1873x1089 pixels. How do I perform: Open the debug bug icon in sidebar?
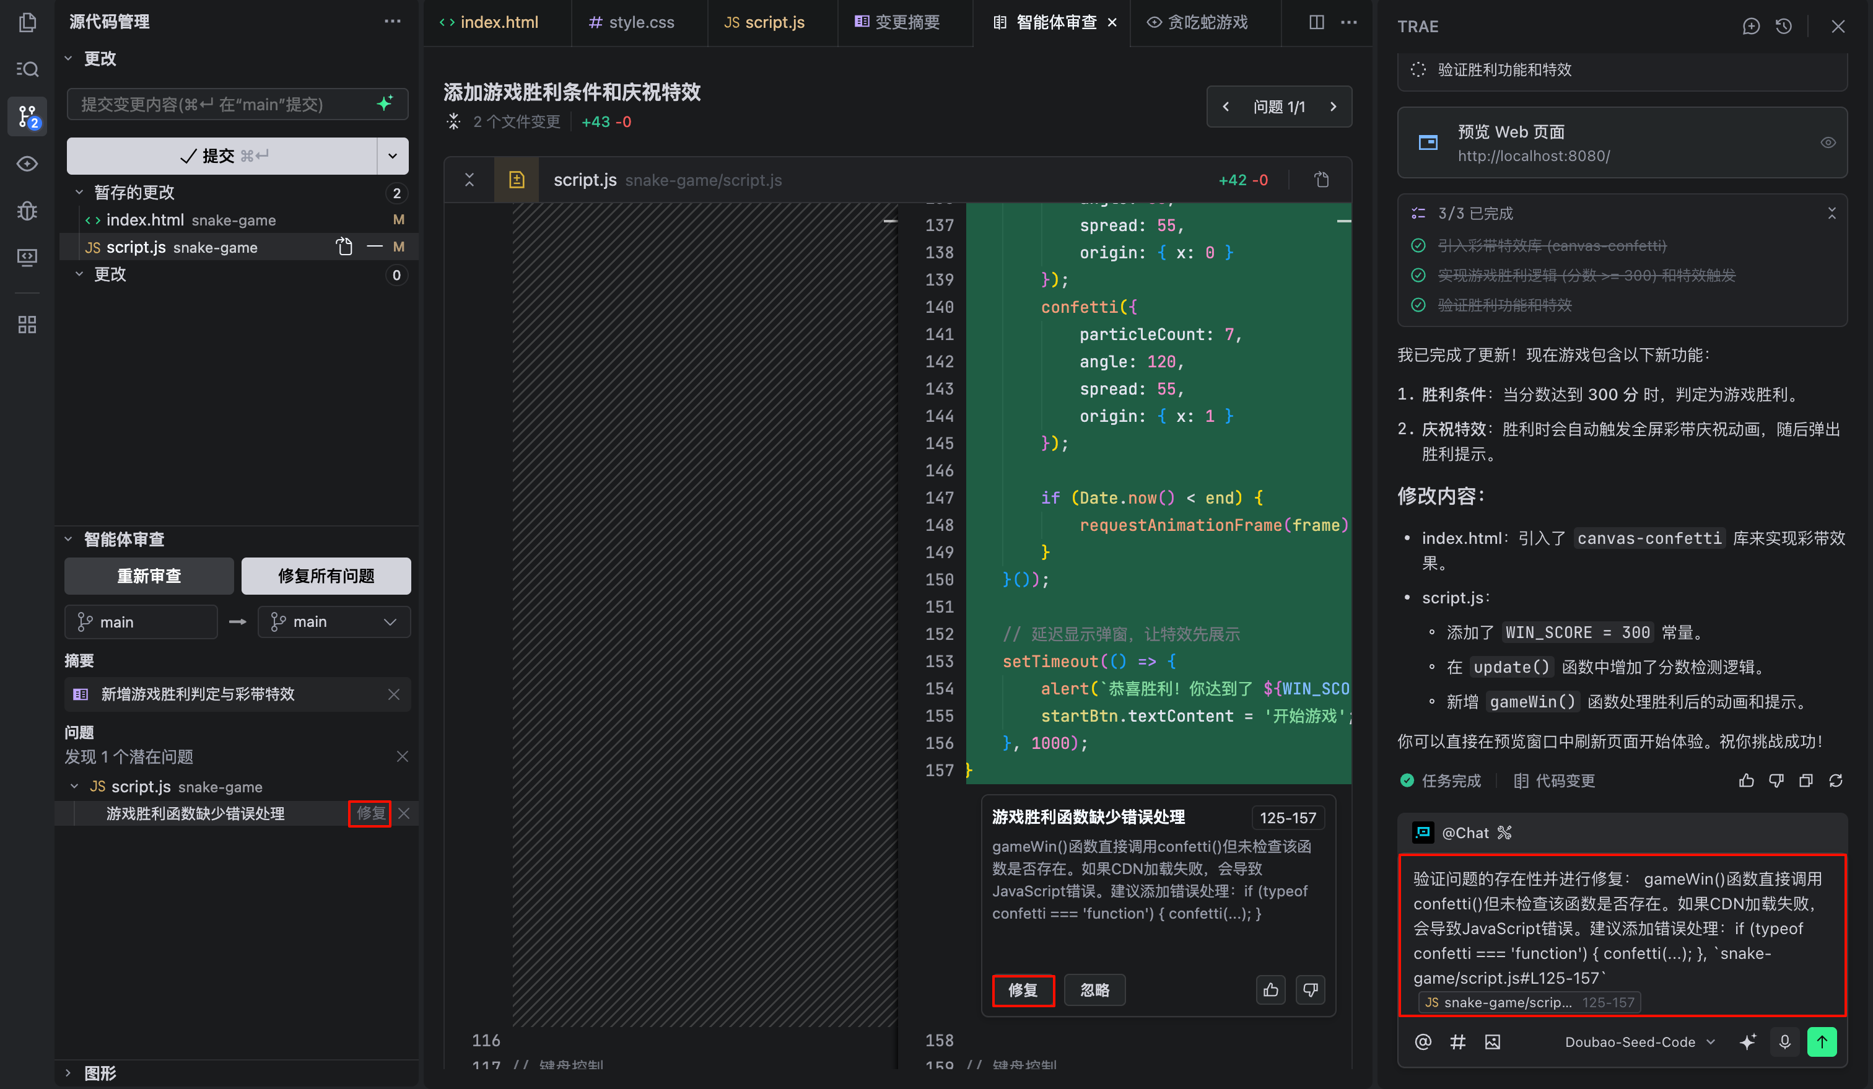pos(27,211)
